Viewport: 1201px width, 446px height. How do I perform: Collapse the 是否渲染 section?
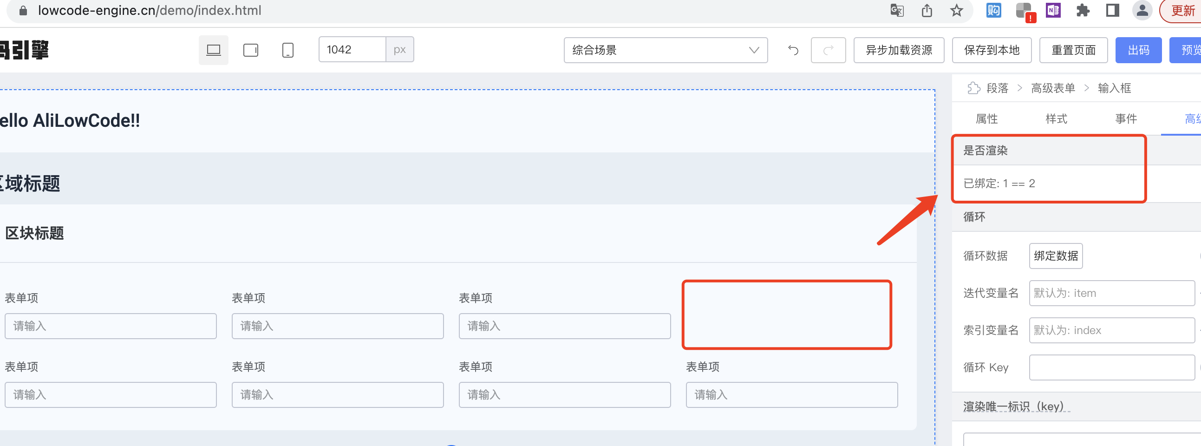[984, 151]
